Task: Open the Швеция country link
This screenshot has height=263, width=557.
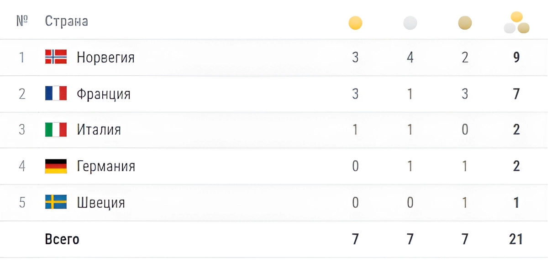Action: point(101,202)
